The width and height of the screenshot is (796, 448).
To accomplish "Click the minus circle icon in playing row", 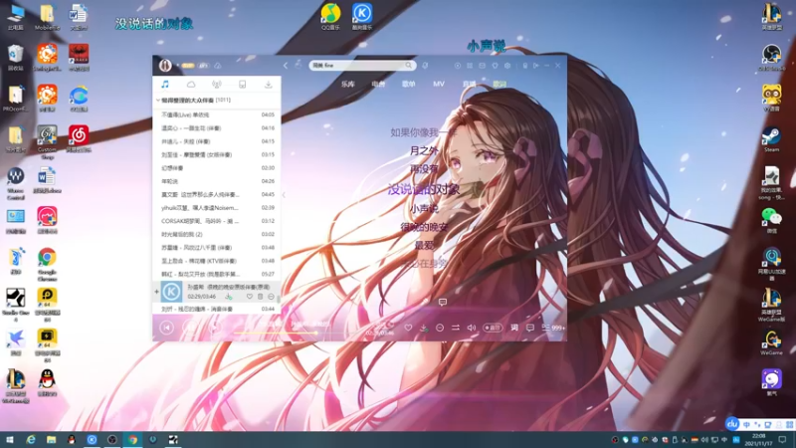I will [271, 297].
